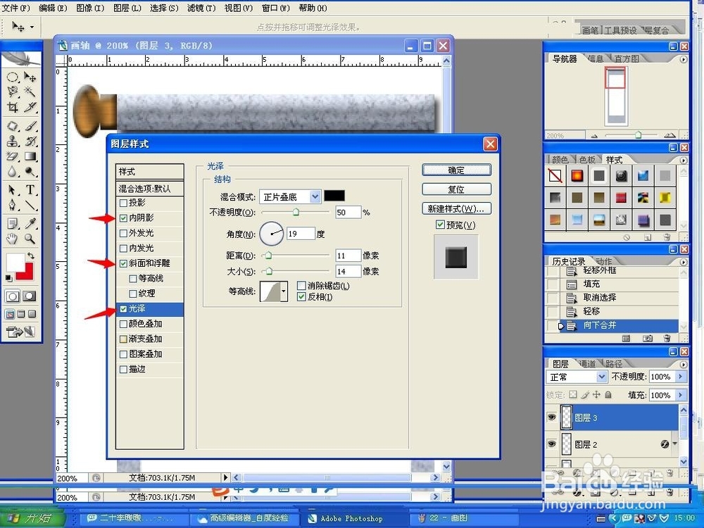Select the Slice tool
Viewport: 704px width, 528px height.
point(30,107)
